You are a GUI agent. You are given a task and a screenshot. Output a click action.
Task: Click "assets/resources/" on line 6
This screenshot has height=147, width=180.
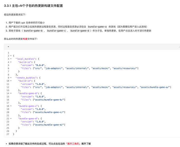[x=125, y=68]
